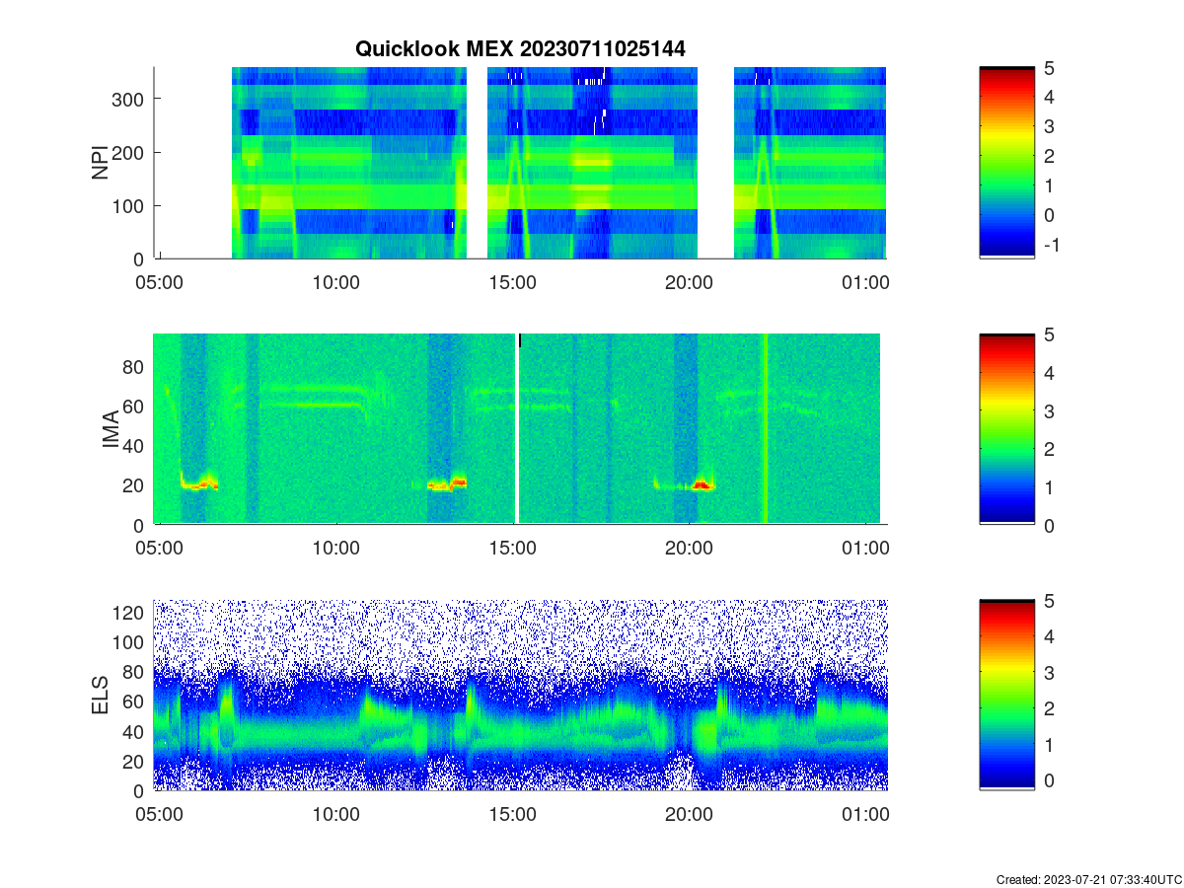Viewport: 1184px width, 888px height.
Task: Click the black marker atop IMA plot
Action: [x=519, y=340]
